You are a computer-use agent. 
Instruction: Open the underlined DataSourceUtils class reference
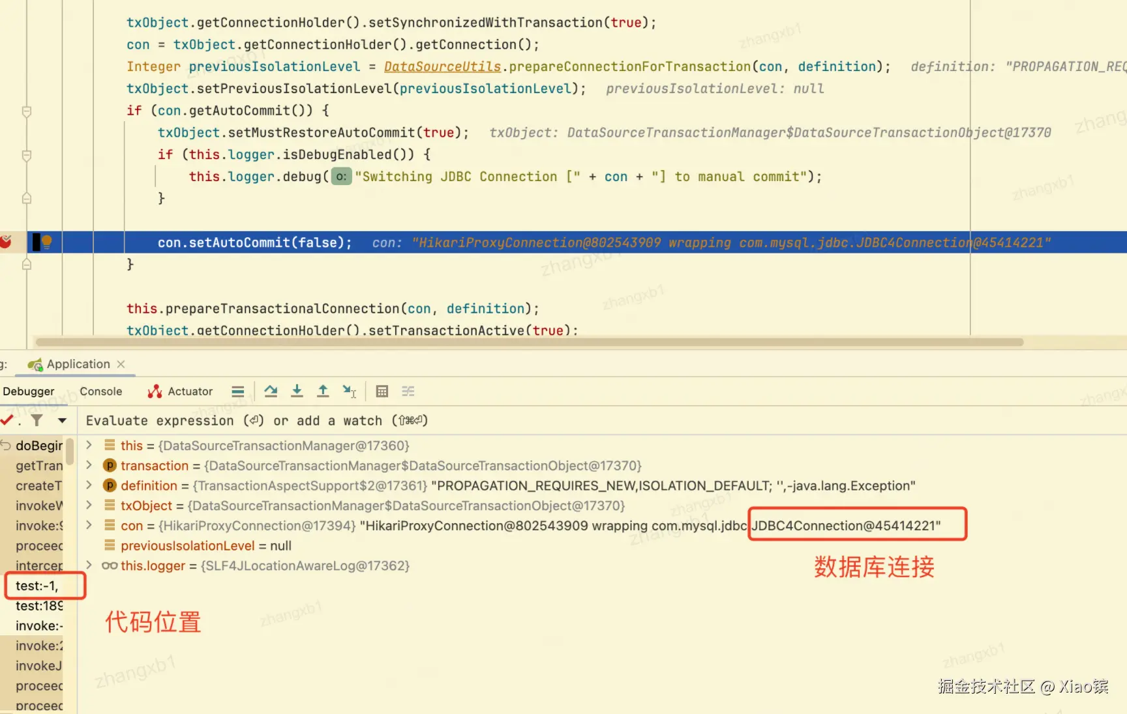point(442,66)
